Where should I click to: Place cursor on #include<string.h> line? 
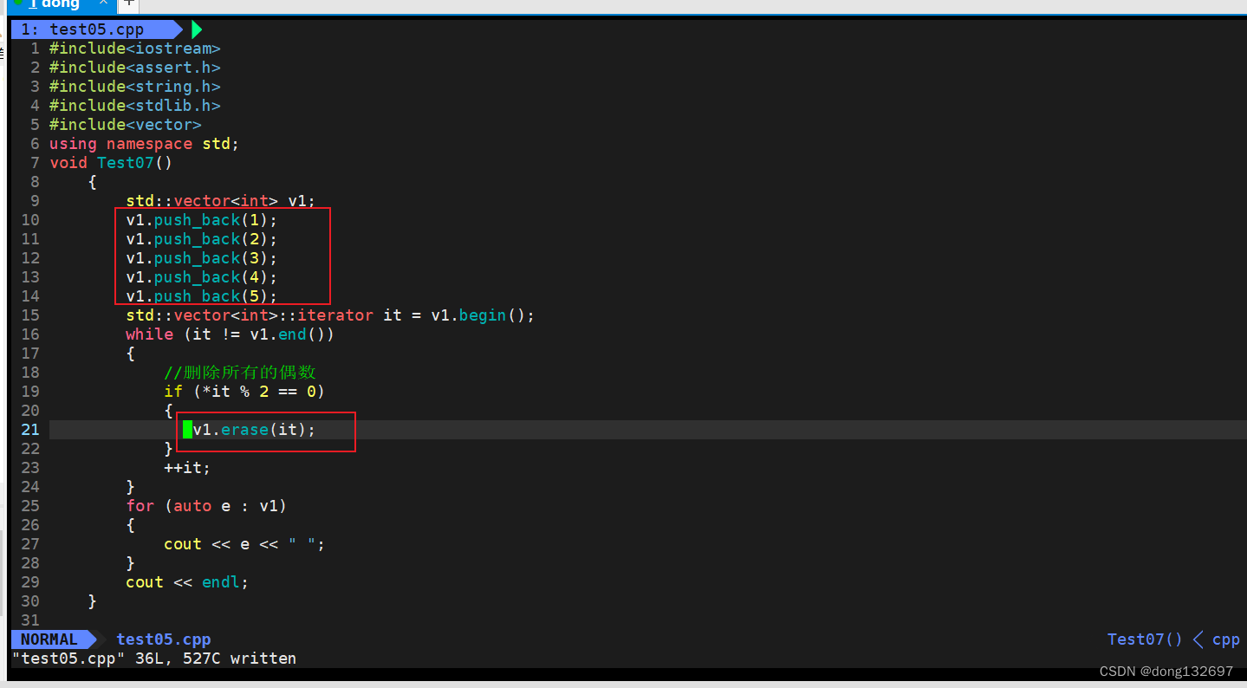pyautogui.click(x=135, y=87)
